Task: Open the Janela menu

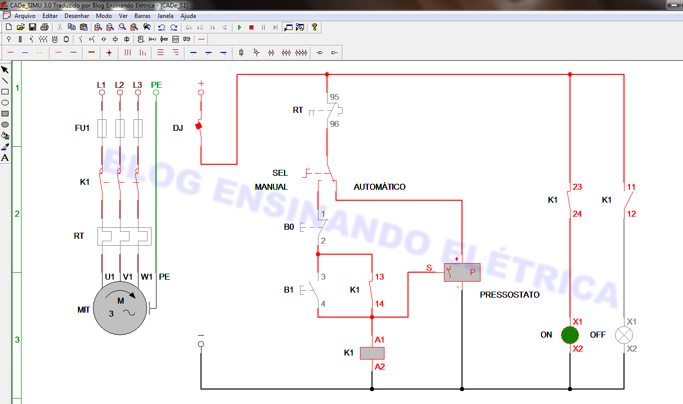Action: (x=165, y=16)
